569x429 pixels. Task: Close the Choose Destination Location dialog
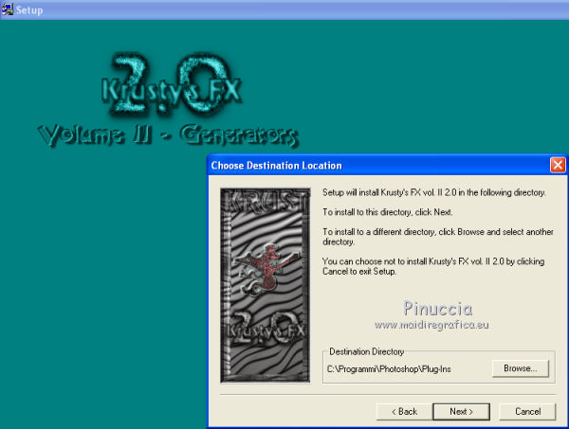point(558,165)
